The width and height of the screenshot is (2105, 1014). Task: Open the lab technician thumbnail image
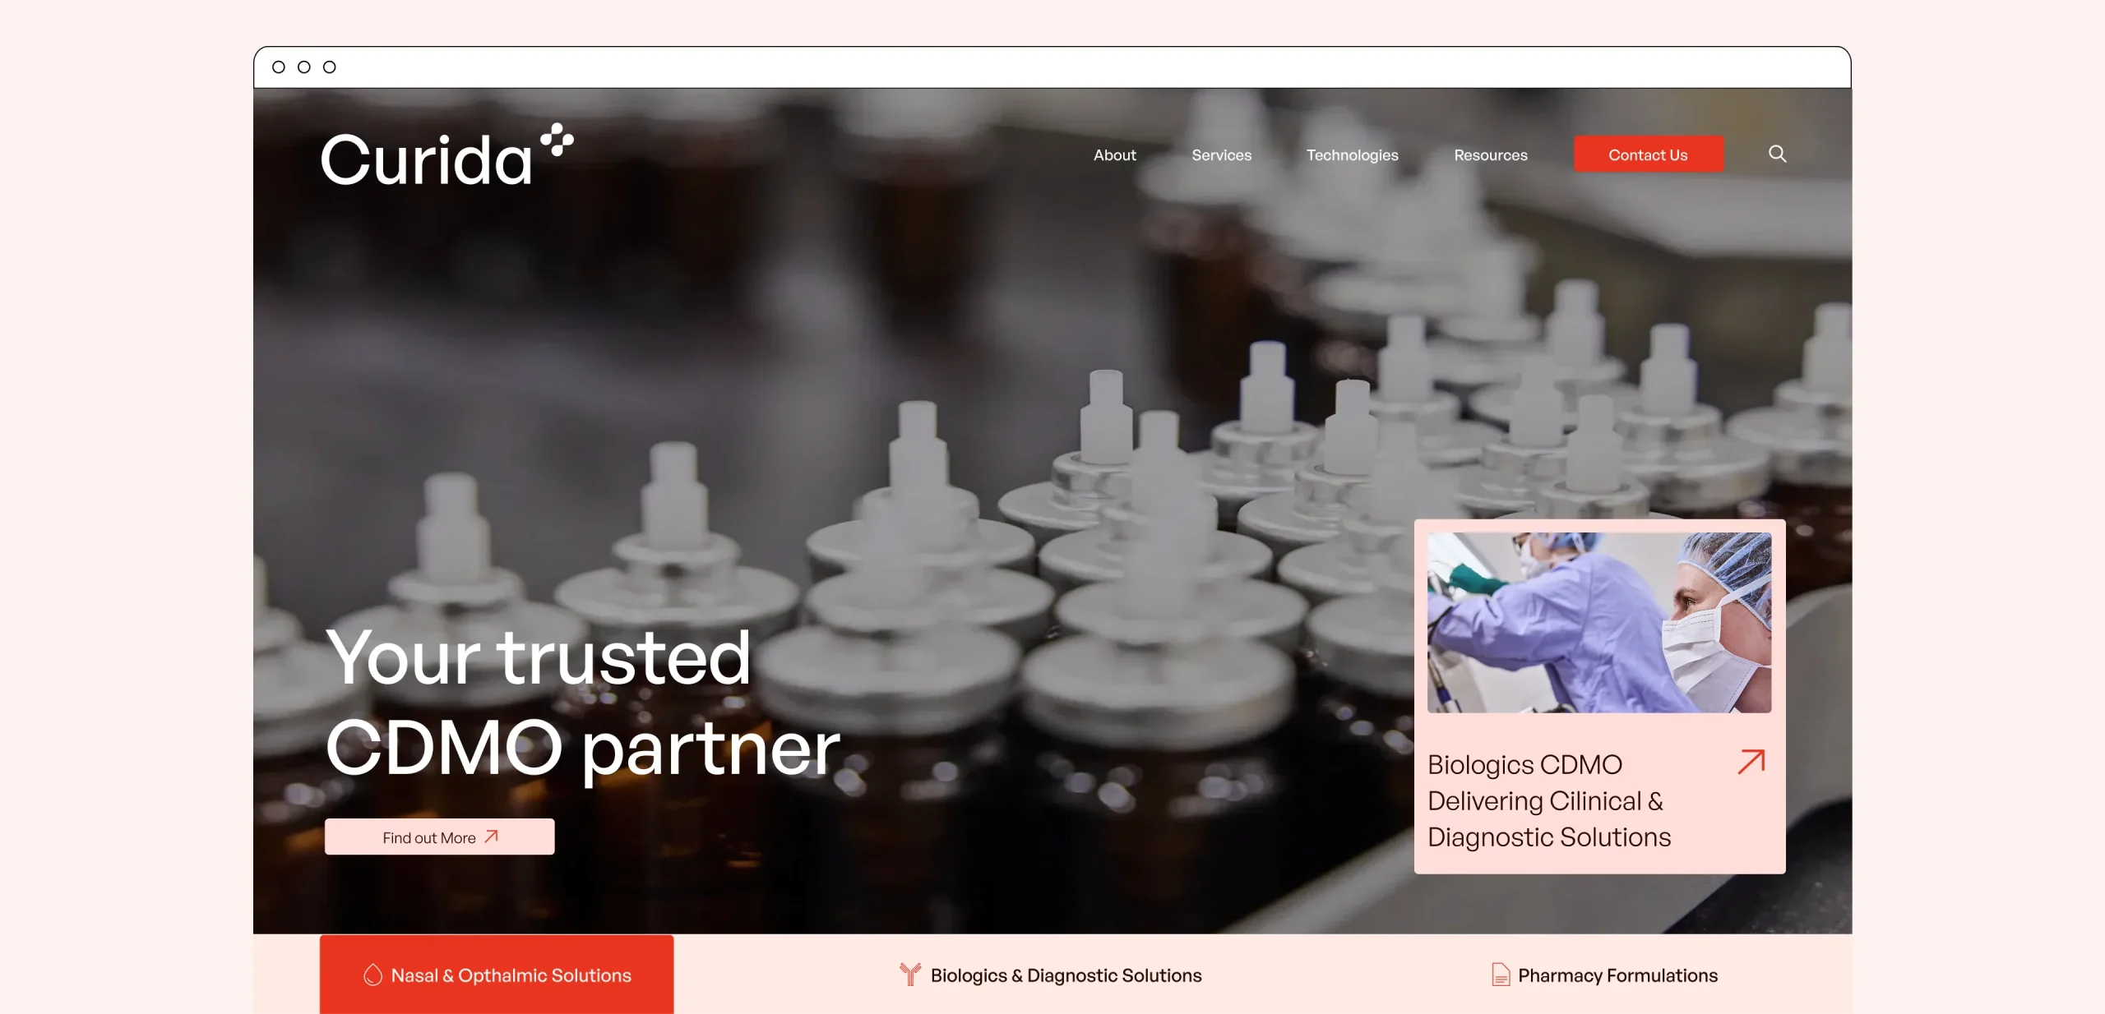pyautogui.click(x=1599, y=622)
